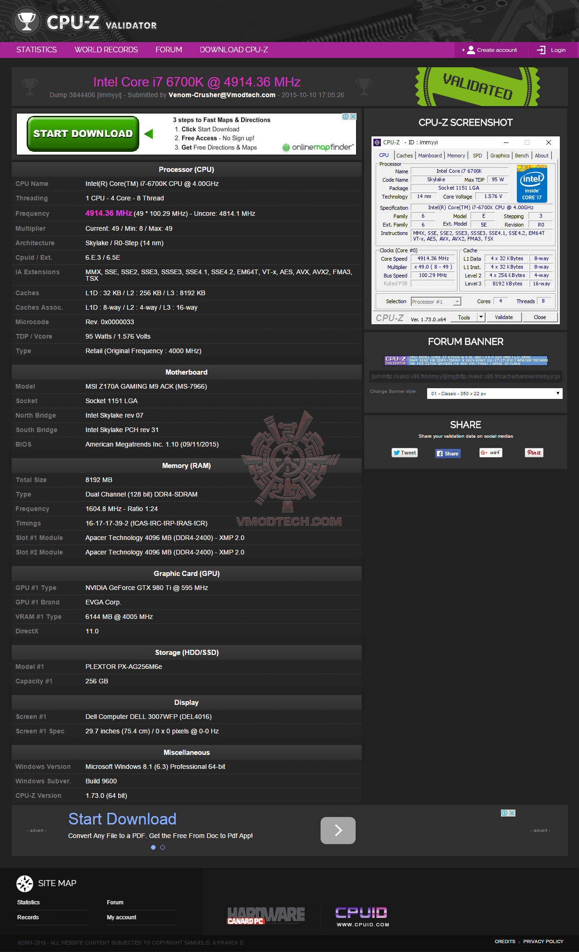Select the first carousel dot in bottom ad
This screenshot has height=952, width=579.
pyautogui.click(x=153, y=847)
